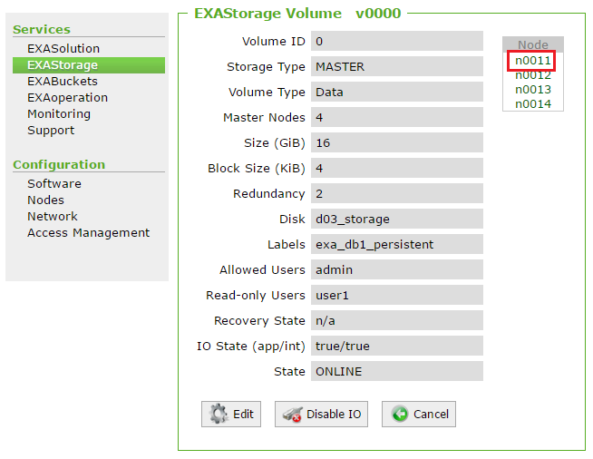This screenshot has width=593, height=459.
Task: Click the Disk field d03_storage
Action: pos(397,219)
